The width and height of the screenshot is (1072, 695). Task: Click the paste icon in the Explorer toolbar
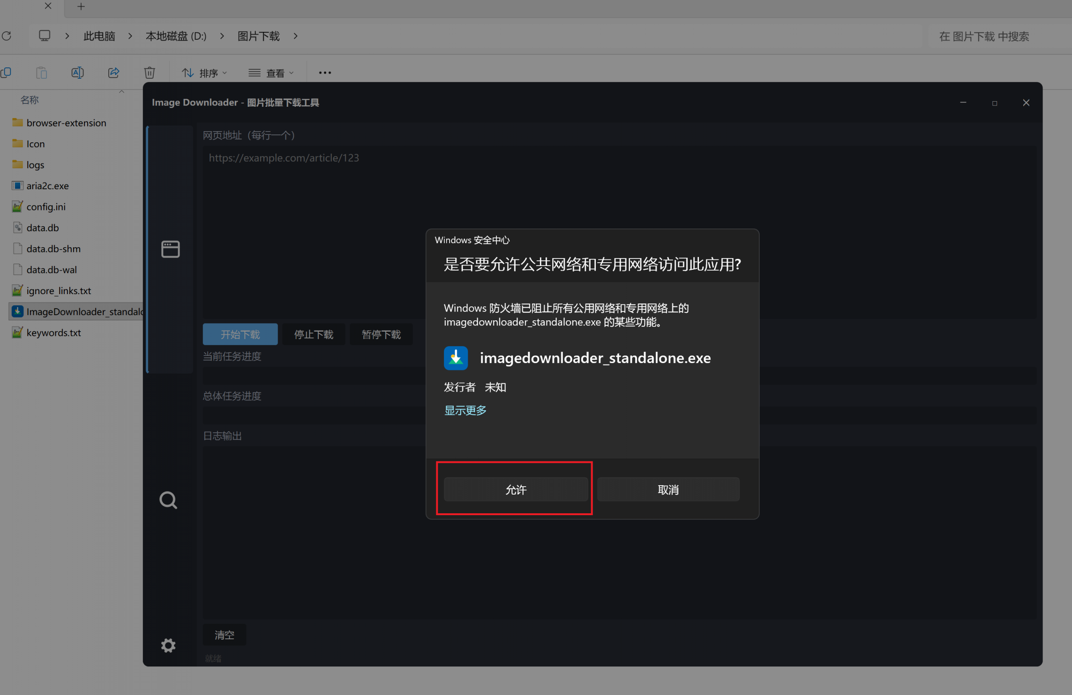[x=41, y=73]
